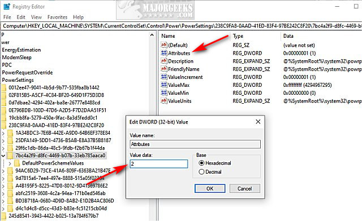
Task: Expand the 1A34BDC3-7E6B key
Action: [x=3, y=133]
